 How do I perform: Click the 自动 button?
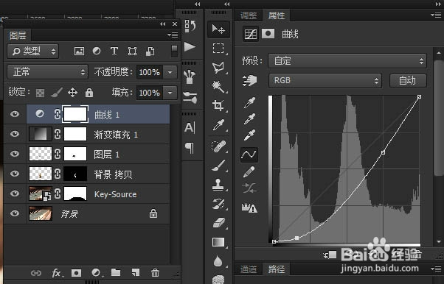[x=408, y=81]
